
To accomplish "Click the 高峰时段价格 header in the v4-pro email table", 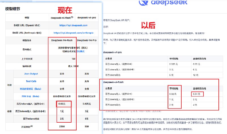I will [199, 59].
